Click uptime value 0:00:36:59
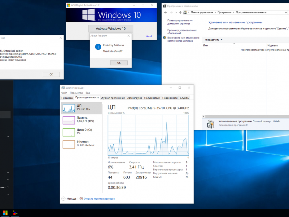Viewport: 289px width, 217px height. click(x=117, y=187)
